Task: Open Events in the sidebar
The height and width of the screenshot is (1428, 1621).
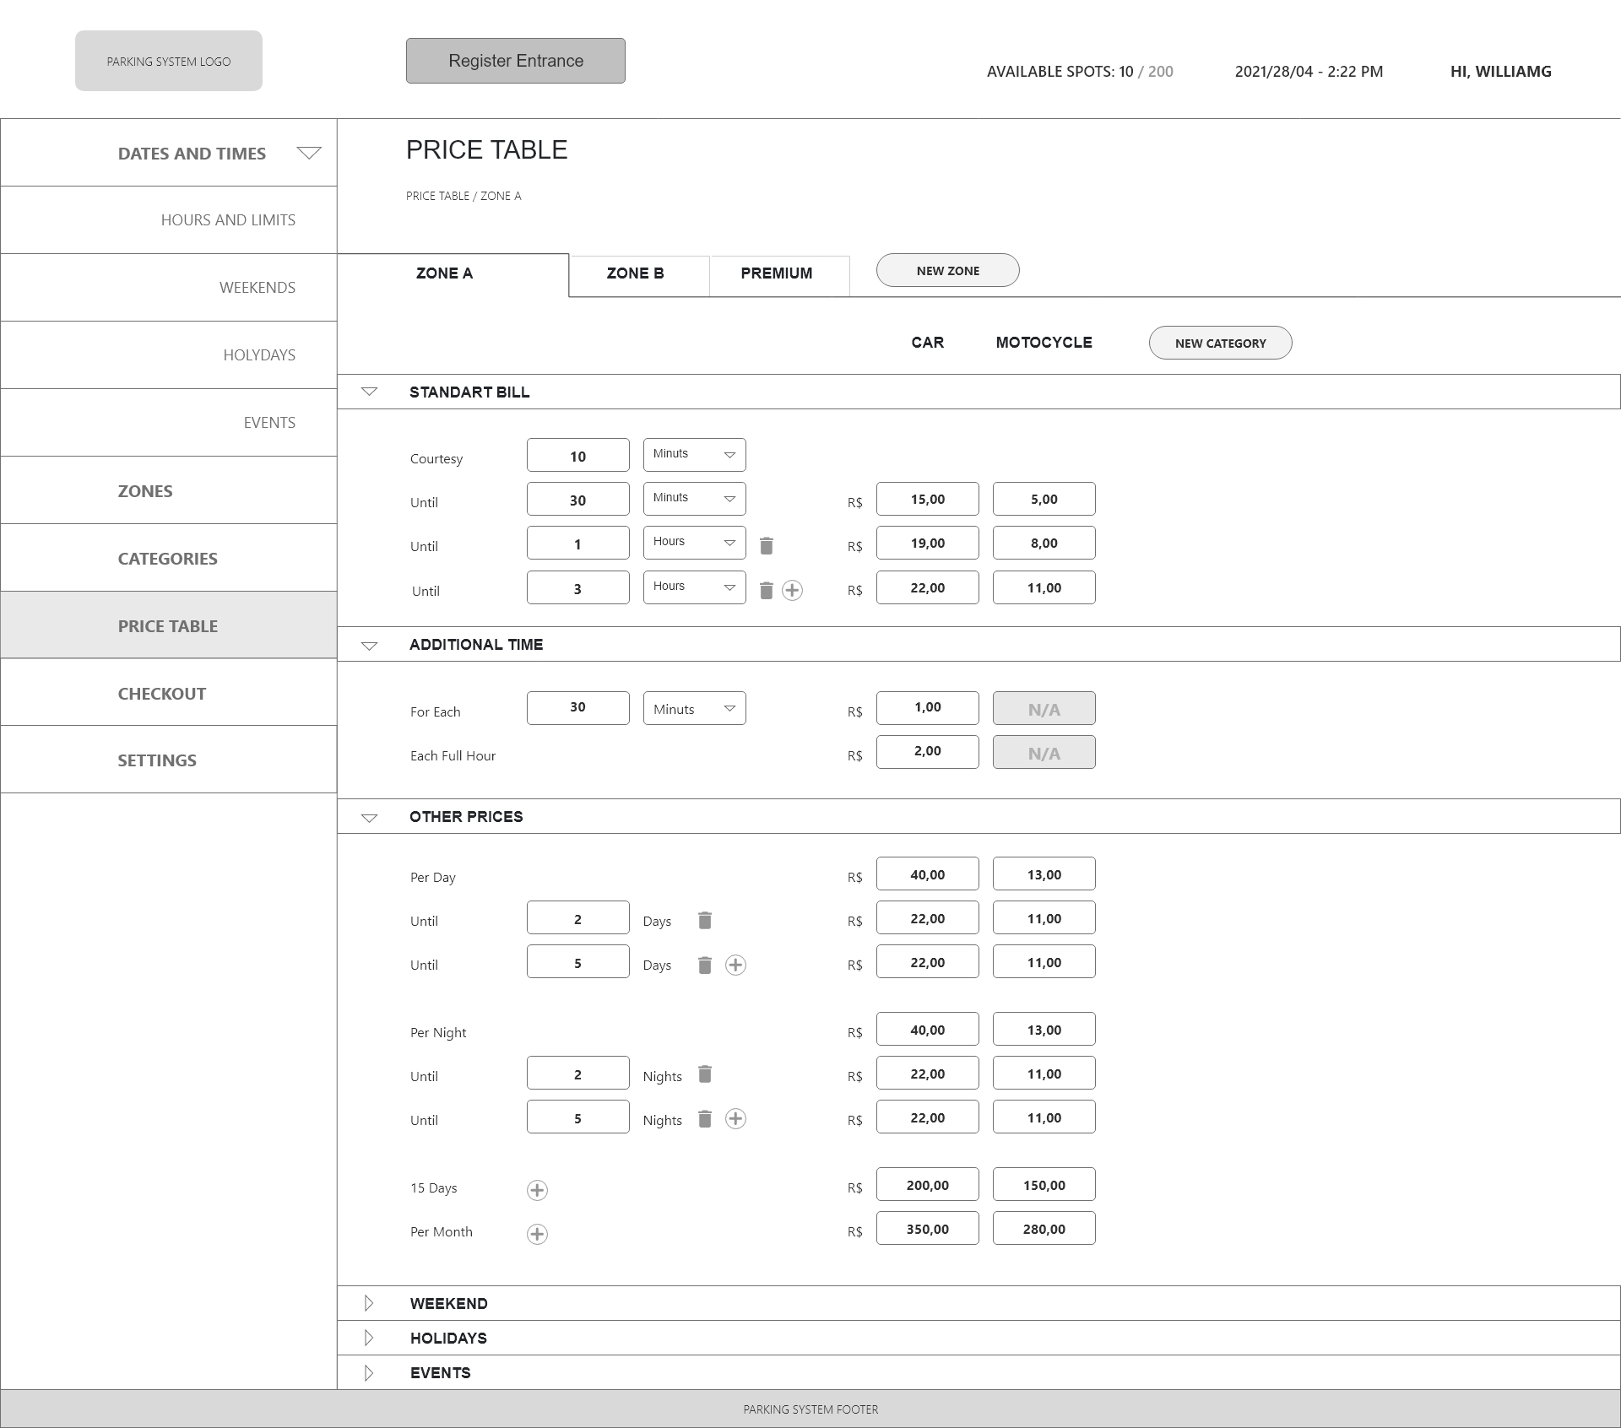Action: coord(169,422)
